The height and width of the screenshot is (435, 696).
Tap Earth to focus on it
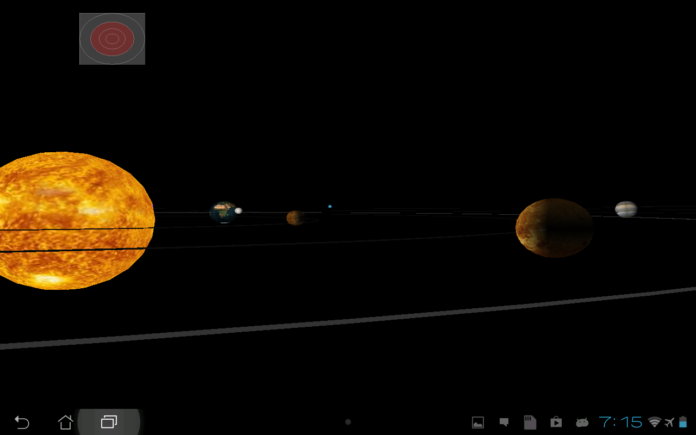224,211
